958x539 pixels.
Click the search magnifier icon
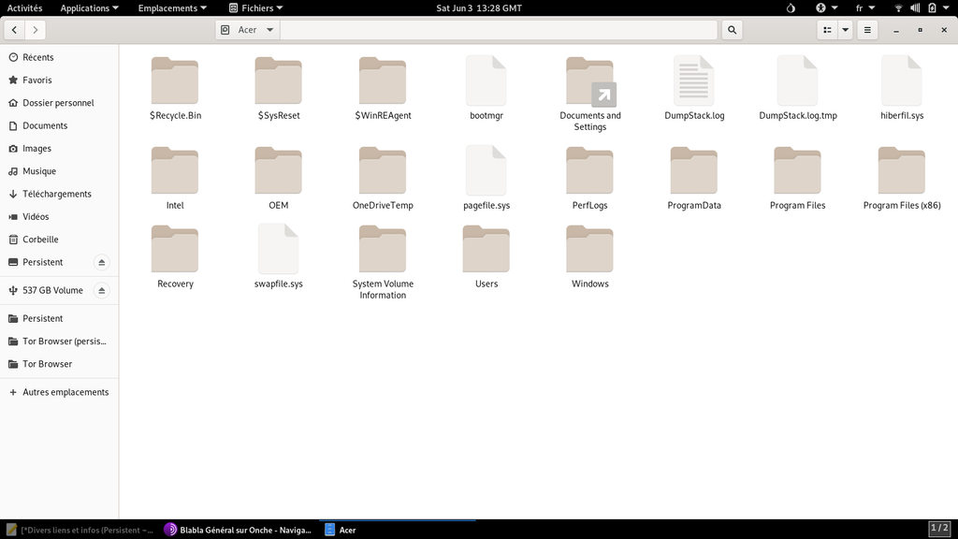click(x=732, y=30)
